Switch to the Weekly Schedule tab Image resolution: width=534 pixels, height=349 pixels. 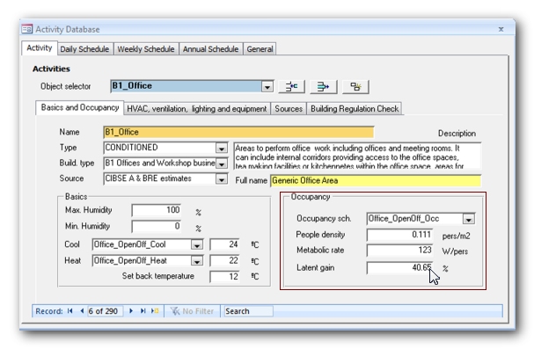click(x=146, y=49)
